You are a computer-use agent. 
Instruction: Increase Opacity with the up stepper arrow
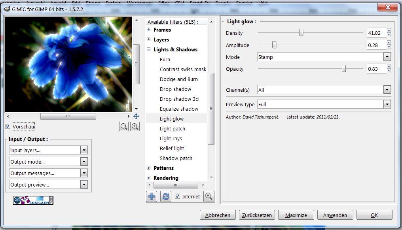(389, 66)
